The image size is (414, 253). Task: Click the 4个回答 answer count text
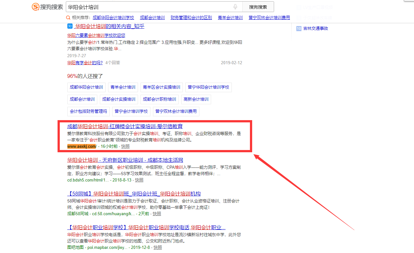tap(113, 63)
